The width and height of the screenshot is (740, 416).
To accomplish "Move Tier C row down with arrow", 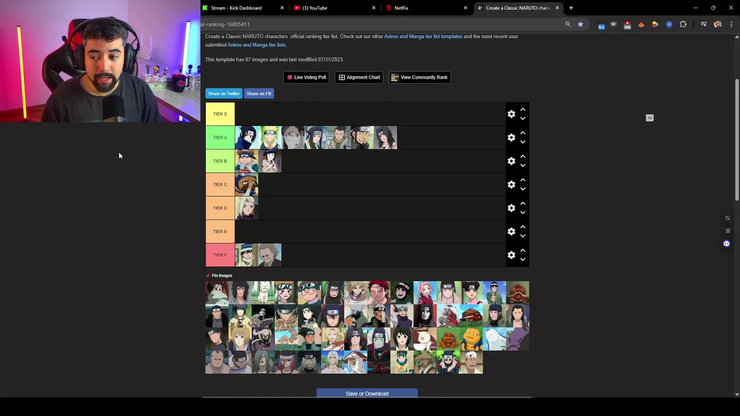I will 523,189.
